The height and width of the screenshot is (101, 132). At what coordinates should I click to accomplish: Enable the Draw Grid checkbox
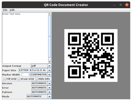[x=19, y=79]
